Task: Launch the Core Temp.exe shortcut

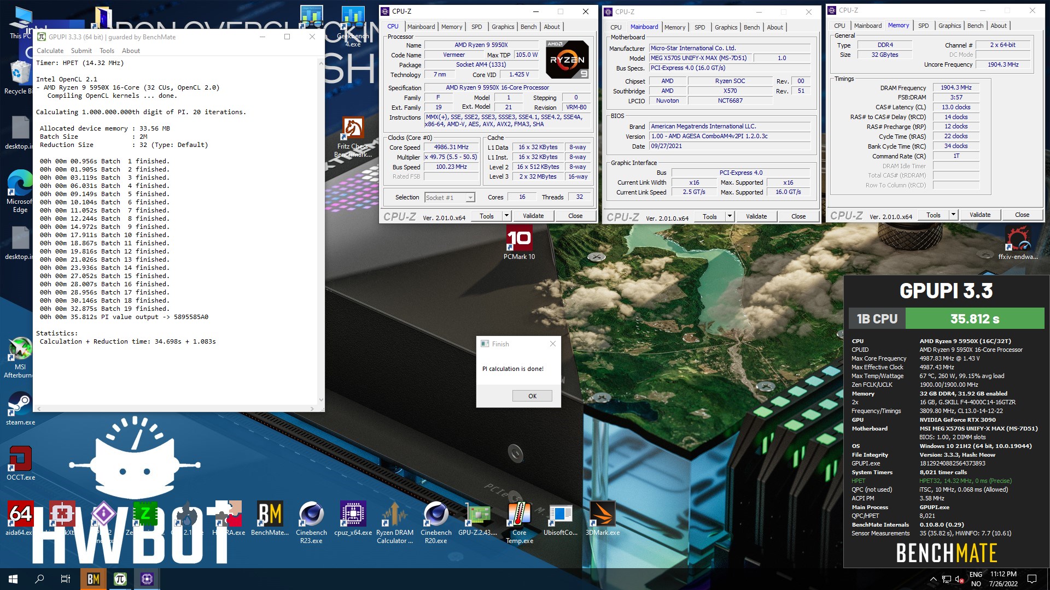Action: click(519, 522)
